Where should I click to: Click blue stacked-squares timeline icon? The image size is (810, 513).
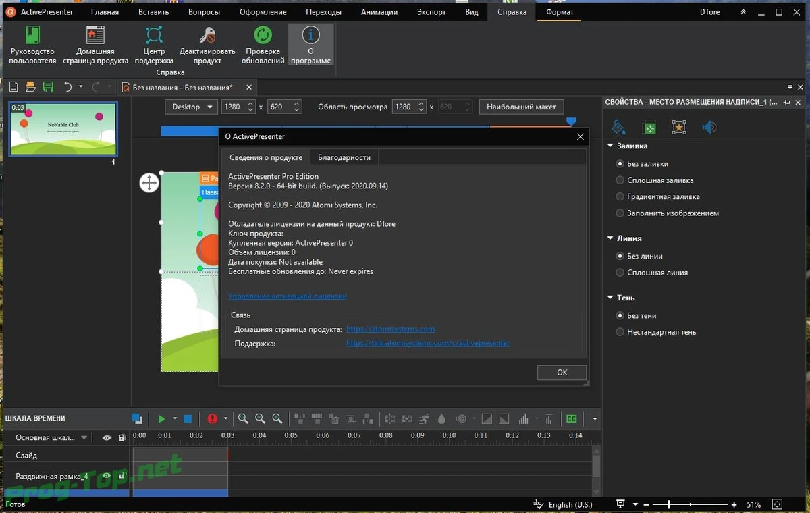click(137, 419)
